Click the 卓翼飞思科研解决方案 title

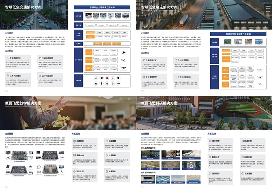(x=159, y=103)
